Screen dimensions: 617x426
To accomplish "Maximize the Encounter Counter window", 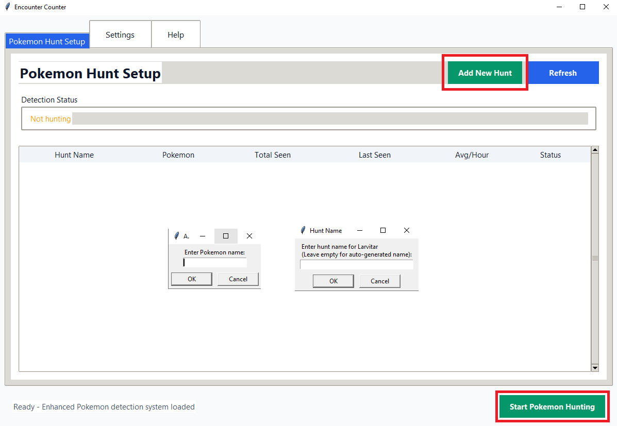I will (582, 7).
